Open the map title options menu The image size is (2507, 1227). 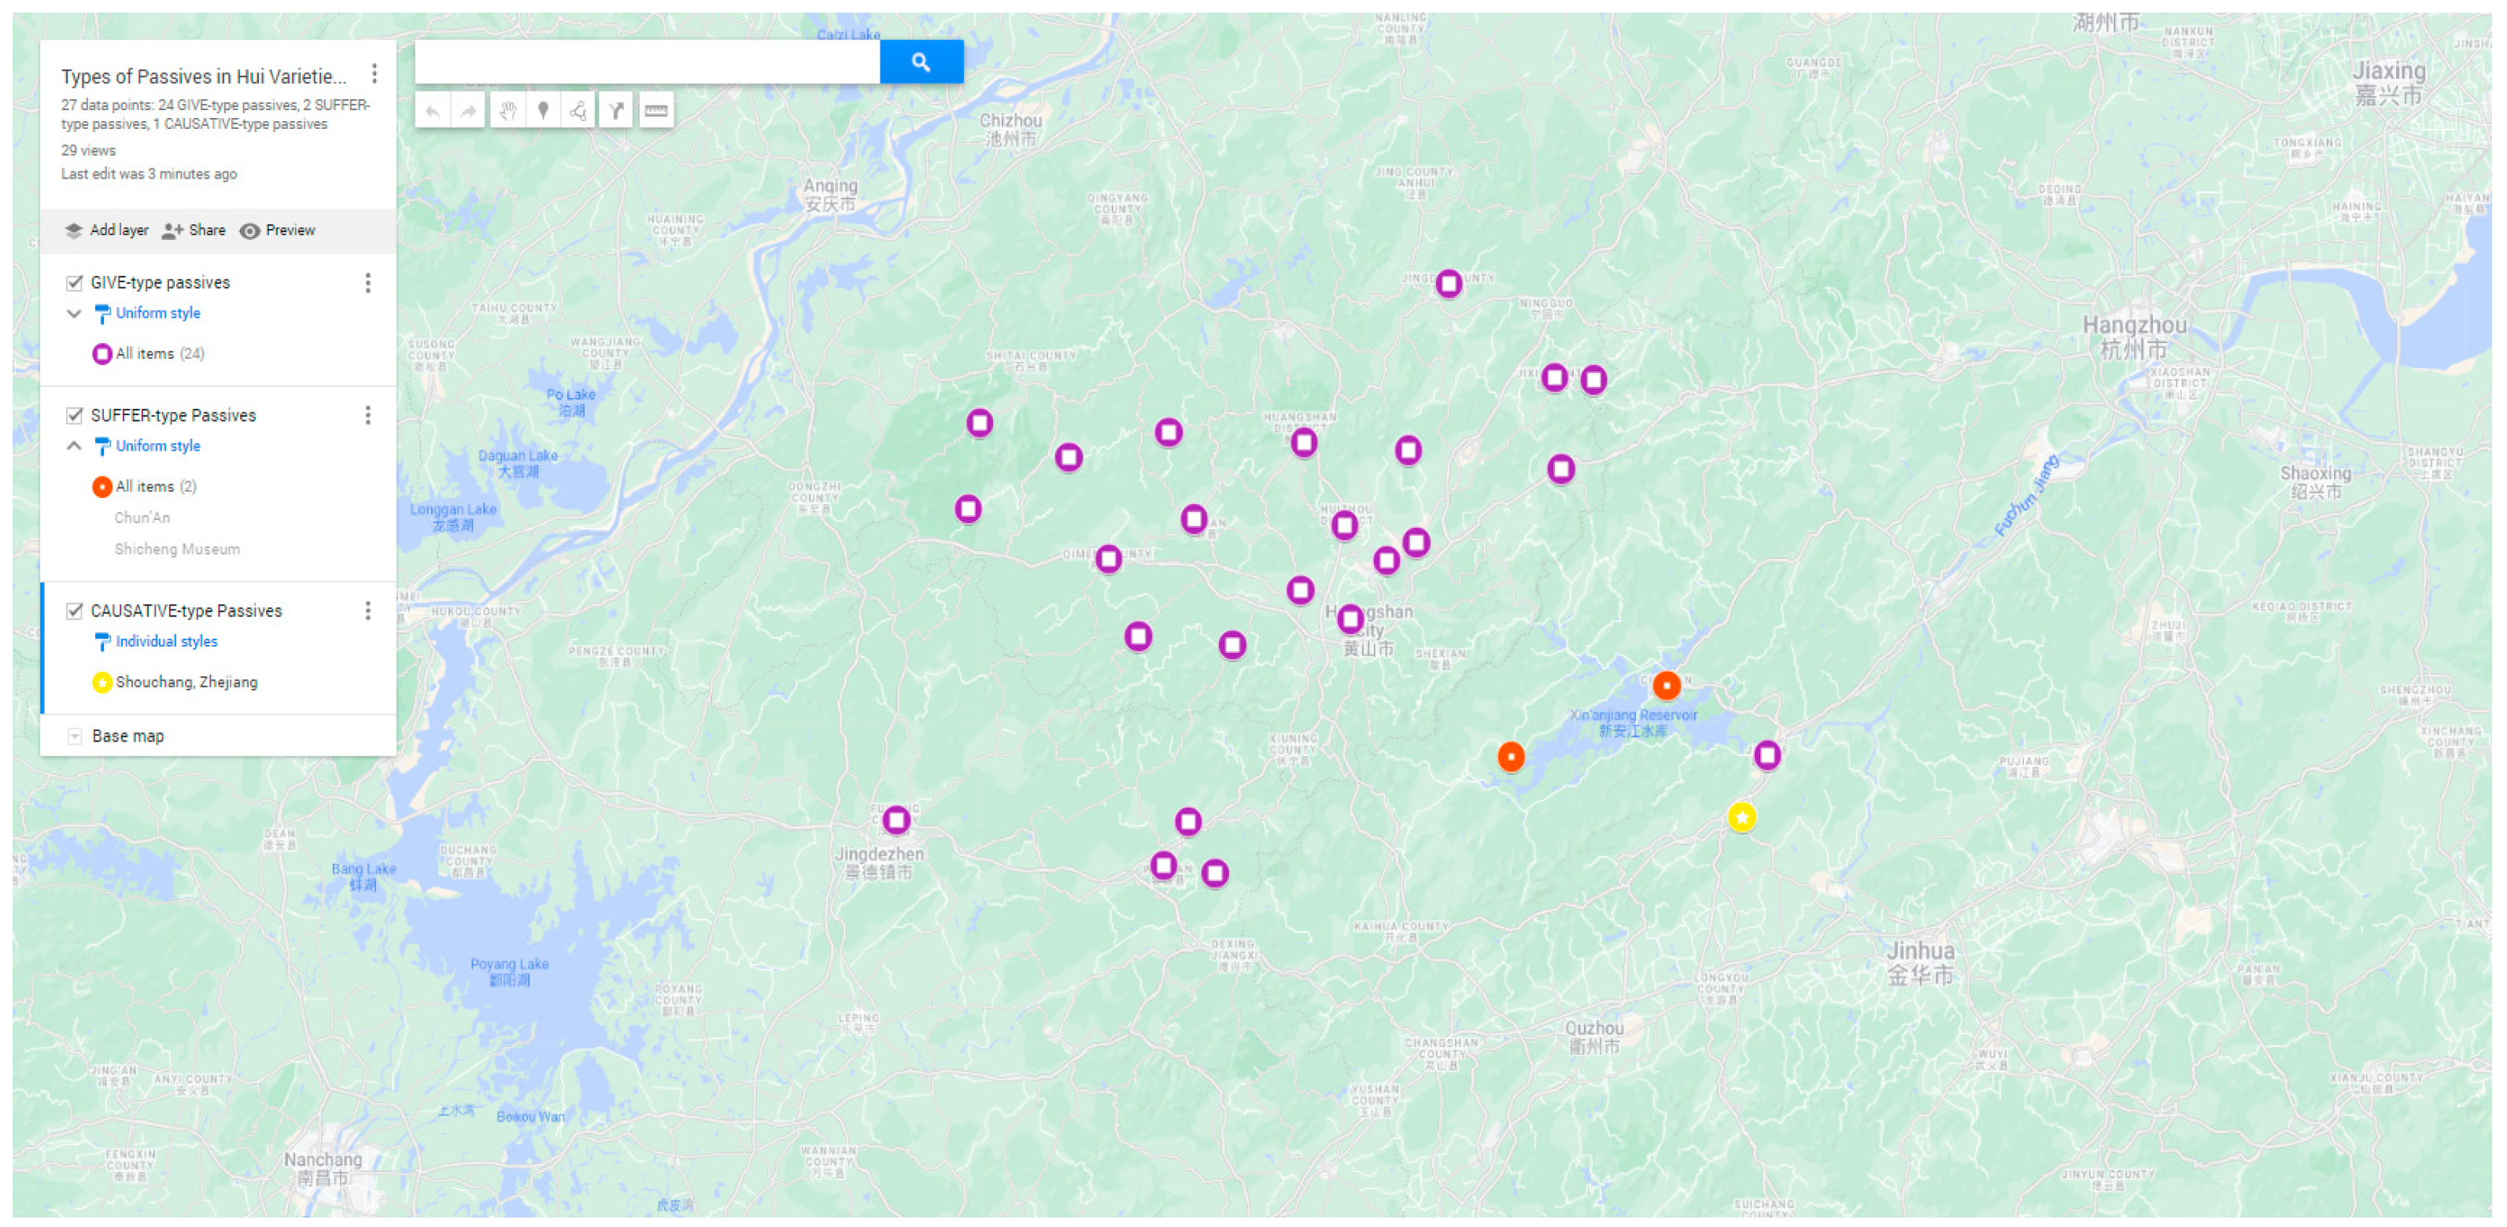pos(373,73)
